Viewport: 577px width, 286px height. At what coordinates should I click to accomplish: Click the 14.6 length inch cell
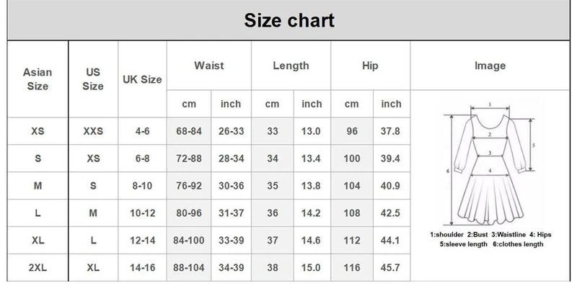311,241
